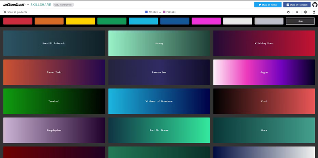Close the Show all gradients panel
Viewport: 318px width, 158px height.
[5, 12]
